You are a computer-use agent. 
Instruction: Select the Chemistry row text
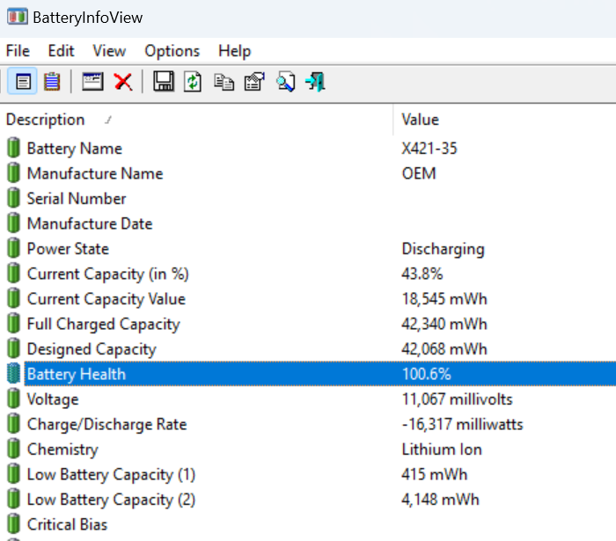pos(62,450)
